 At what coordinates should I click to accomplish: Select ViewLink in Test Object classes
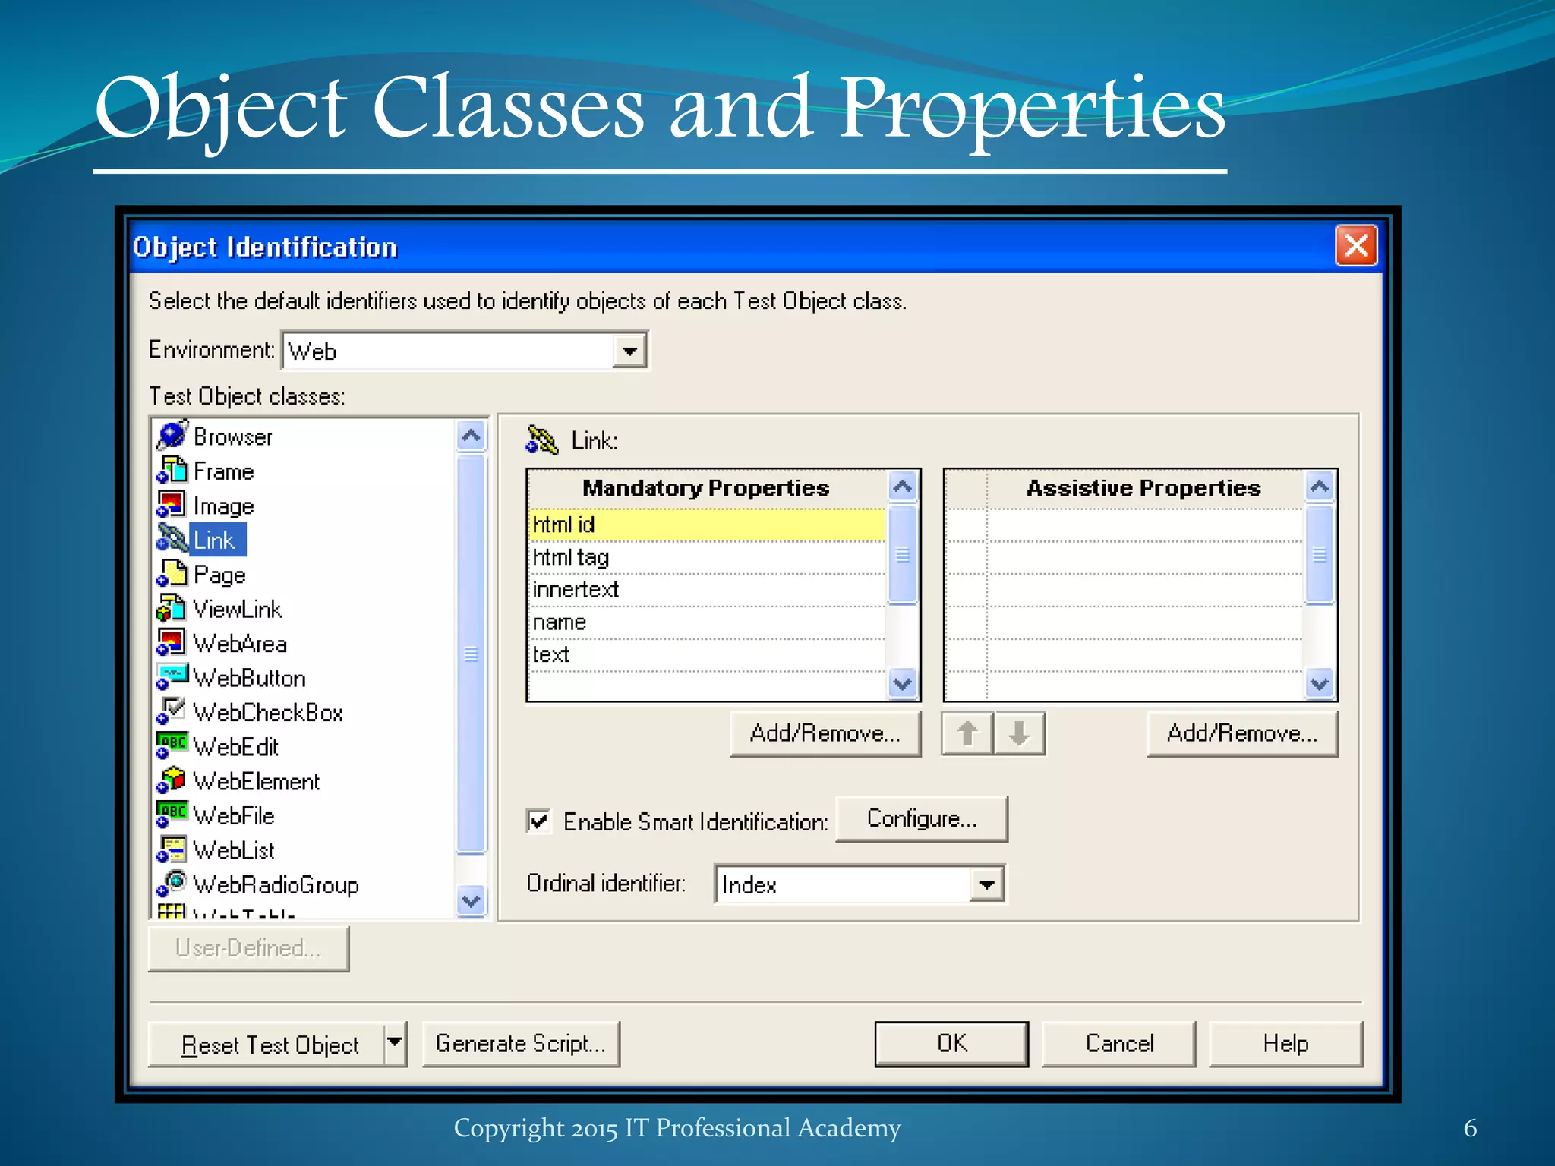(238, 609)
